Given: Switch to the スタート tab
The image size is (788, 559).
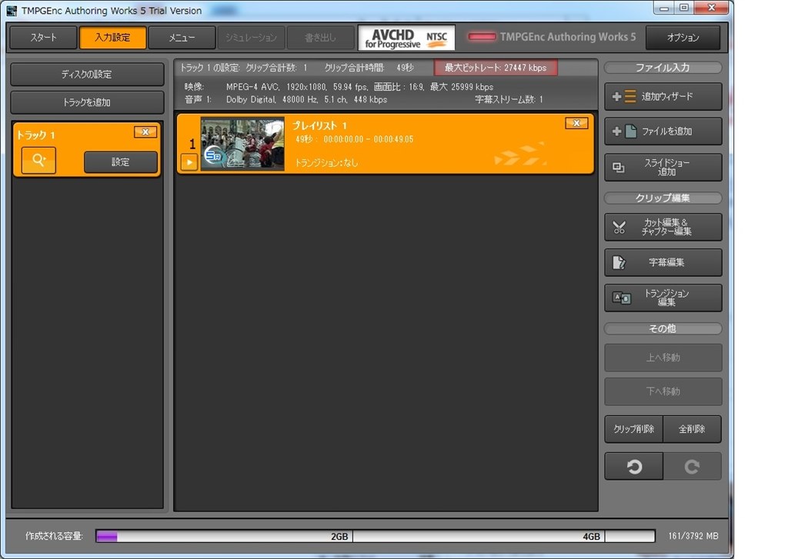Looking at the screenshot, I should tap(43, 38).
